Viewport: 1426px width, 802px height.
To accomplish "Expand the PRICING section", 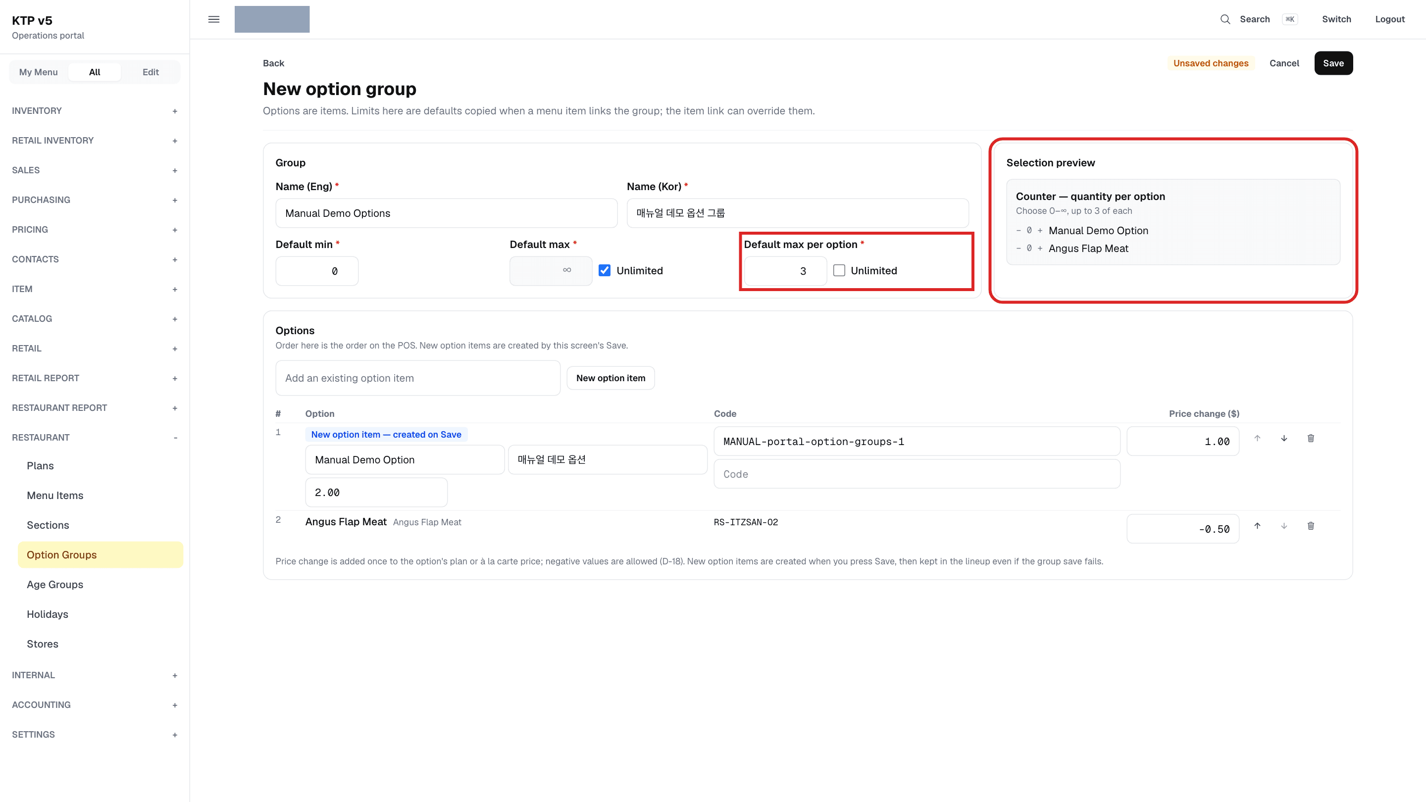I will [x=94, y=230].
